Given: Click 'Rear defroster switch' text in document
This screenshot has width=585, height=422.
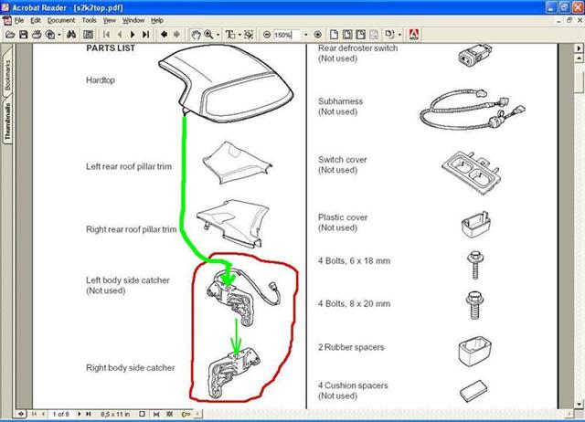Looking at the screenshot, I should click(x=357, y=48).
